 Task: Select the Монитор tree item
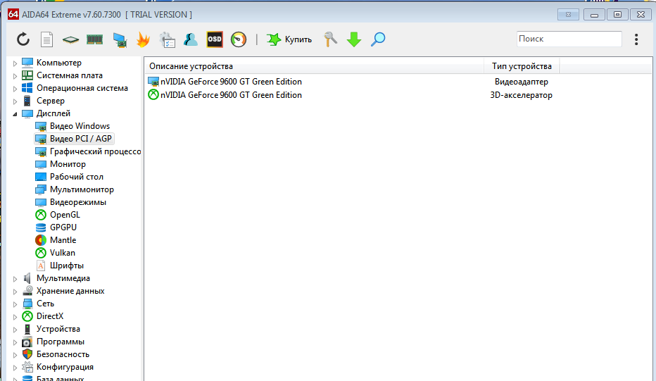pos(68,164)
